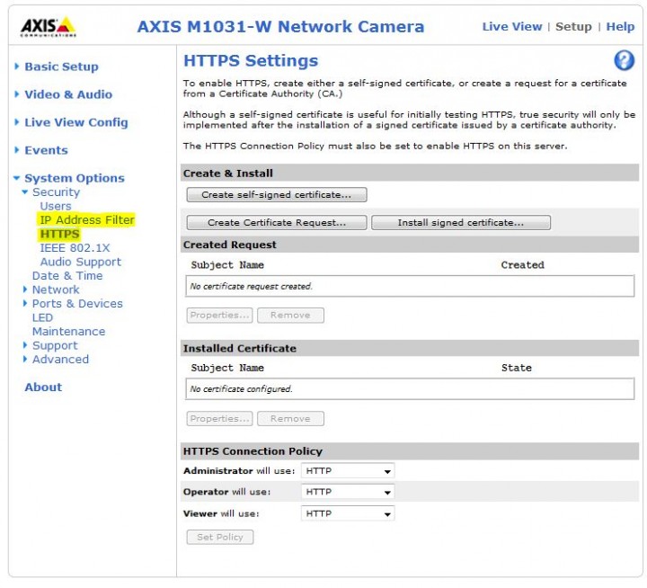The width and height of the screenshot is (647, 588).
Task: Expand the Network submenu
Action: (56, 290)
